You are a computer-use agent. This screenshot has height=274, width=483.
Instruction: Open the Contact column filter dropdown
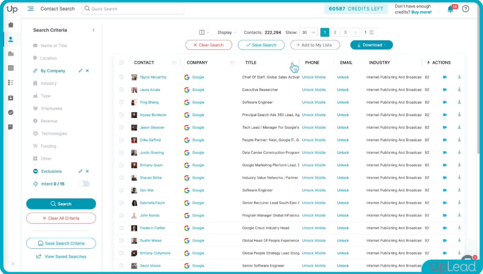click(174, 62)
